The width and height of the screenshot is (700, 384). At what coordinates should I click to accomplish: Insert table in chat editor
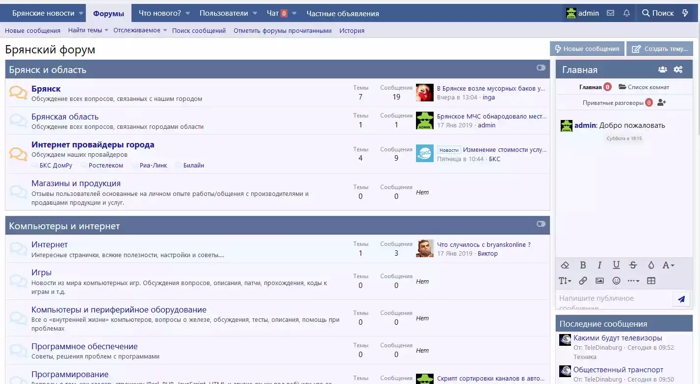click(651, 281)
